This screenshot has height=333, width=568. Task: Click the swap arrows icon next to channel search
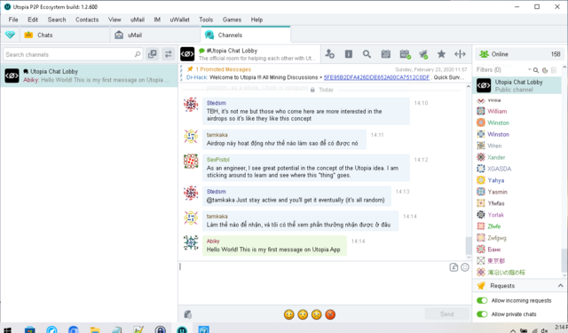click(x=168, y=54)
